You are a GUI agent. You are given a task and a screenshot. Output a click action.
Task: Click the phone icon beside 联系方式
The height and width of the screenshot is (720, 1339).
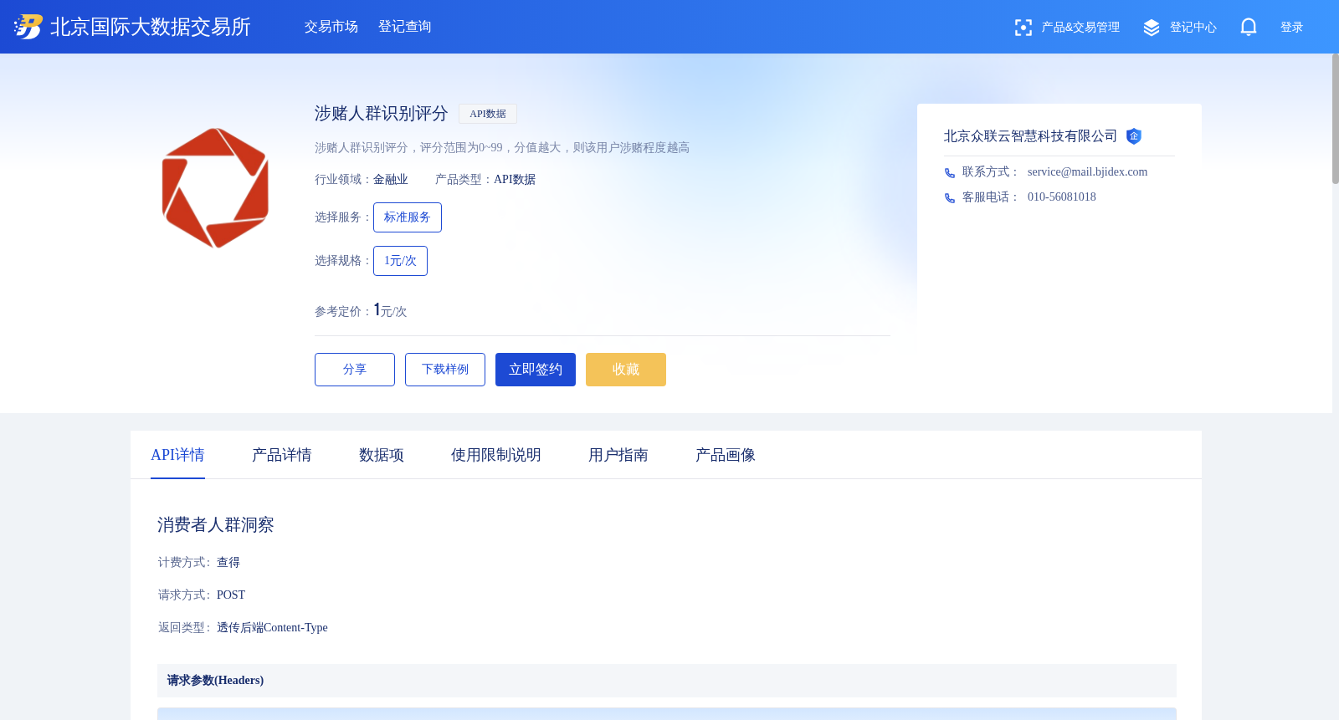[x=950, y=173]
